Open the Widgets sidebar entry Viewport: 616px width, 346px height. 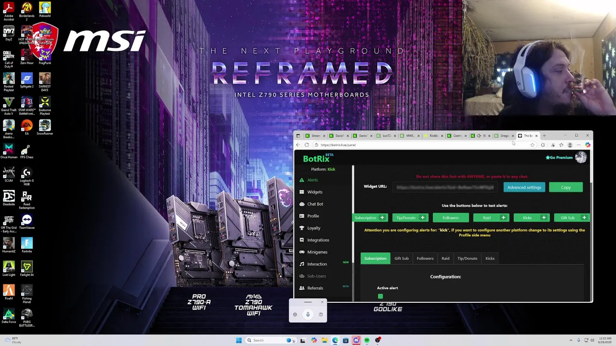pyautogui.click(x=315, y=192)
